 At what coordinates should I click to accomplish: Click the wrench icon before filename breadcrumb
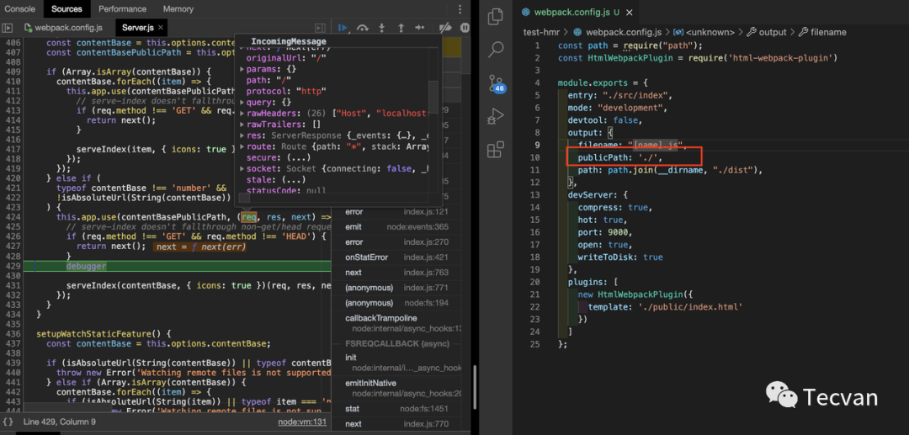pyautogui.click(x=803, y=33)
